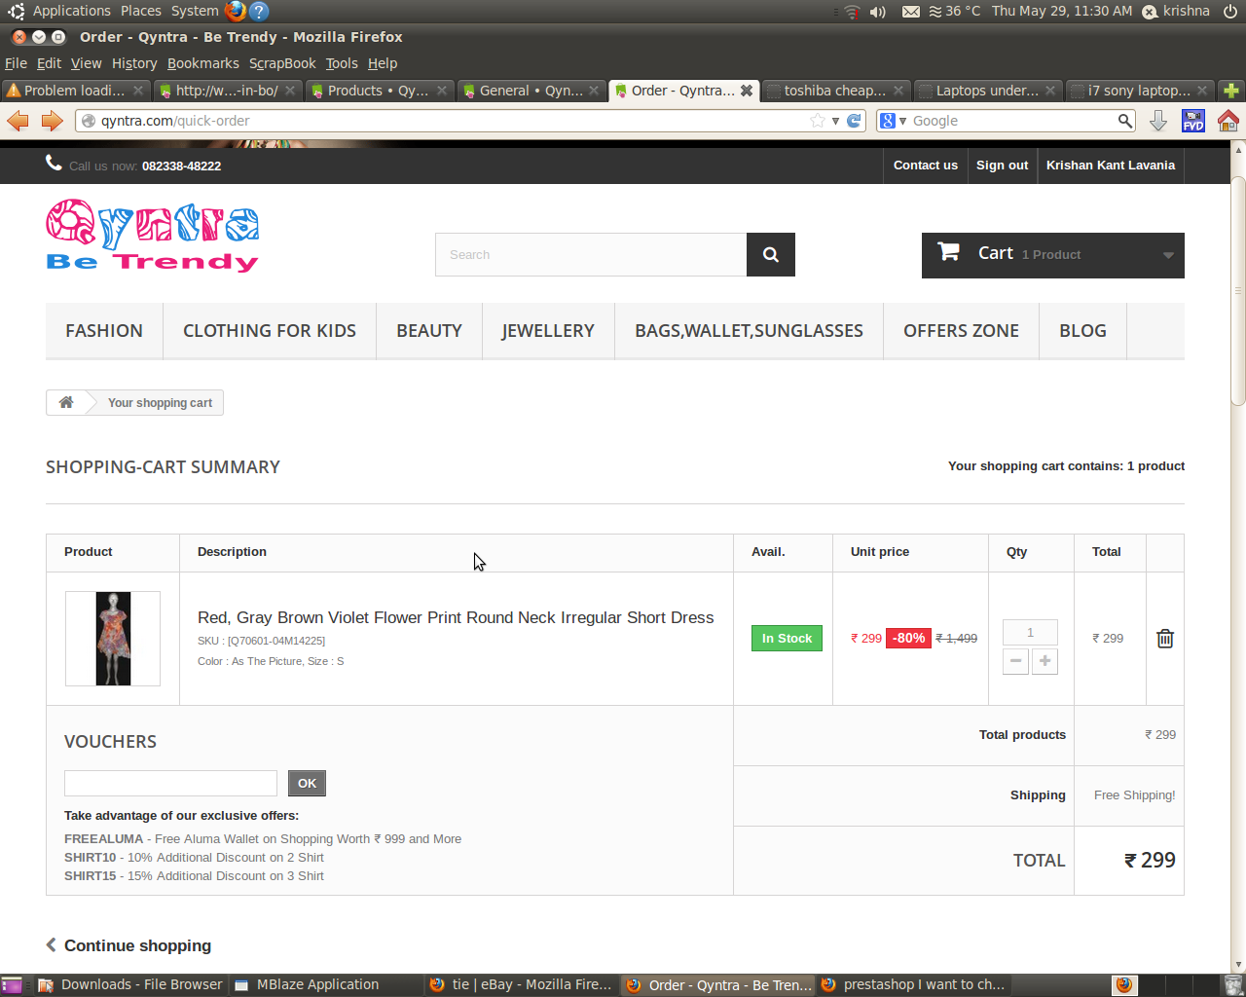Open the Bookmarks menu
1246x997 pixels.
click(203, 63)
